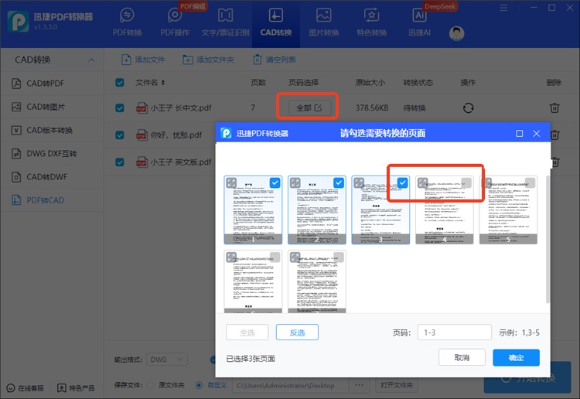Image resolution: width=580 pixels, height=399 pixels.
Task: Uncheck page 3 thumbnail checkbox
Action: click(x=402, y=182)
